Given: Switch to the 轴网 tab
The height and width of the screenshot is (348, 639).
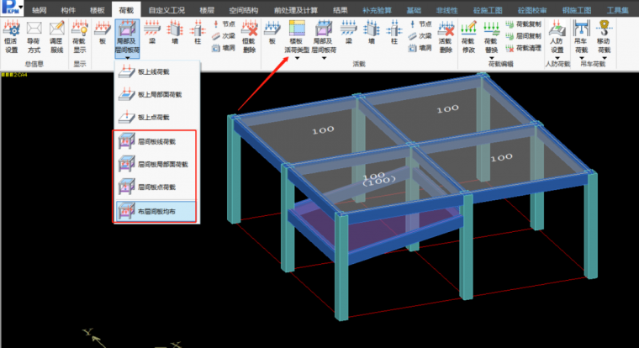Looking at the screenshot, I should point(40,10).
